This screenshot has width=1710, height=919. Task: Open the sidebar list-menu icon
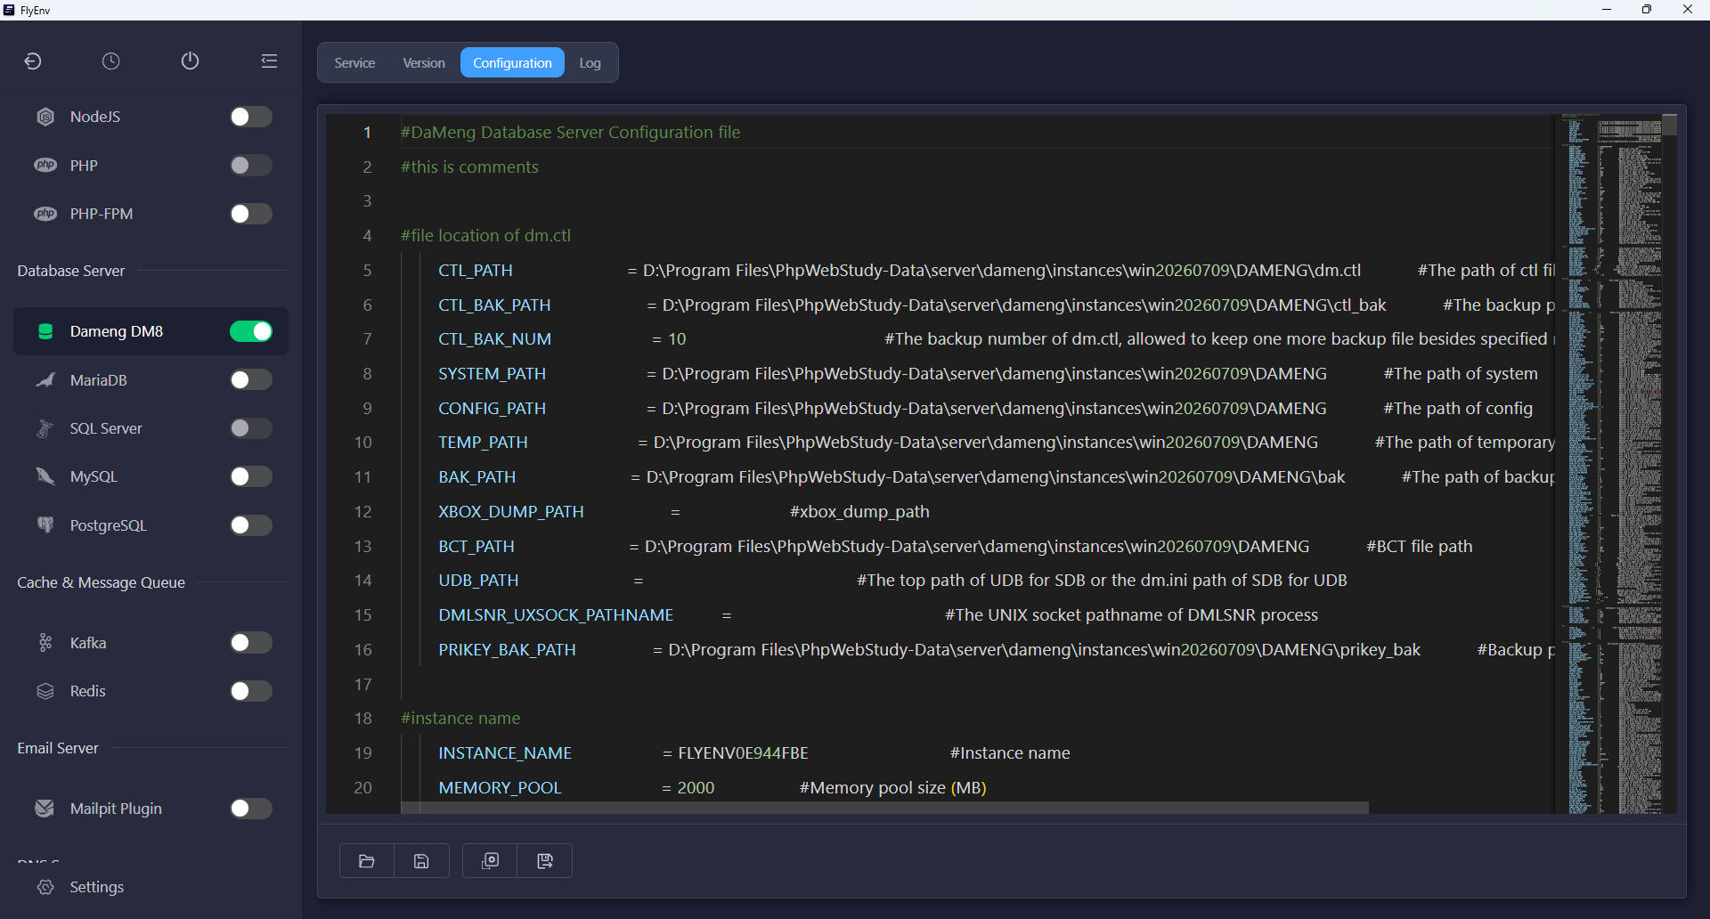(x=269, y=61)
